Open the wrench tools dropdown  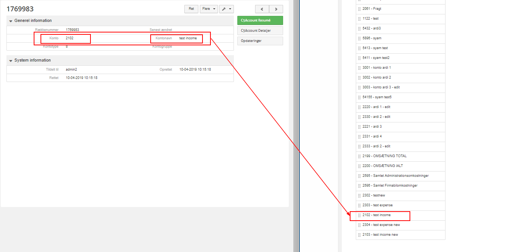pyautogui.click(x=226, y=9)
